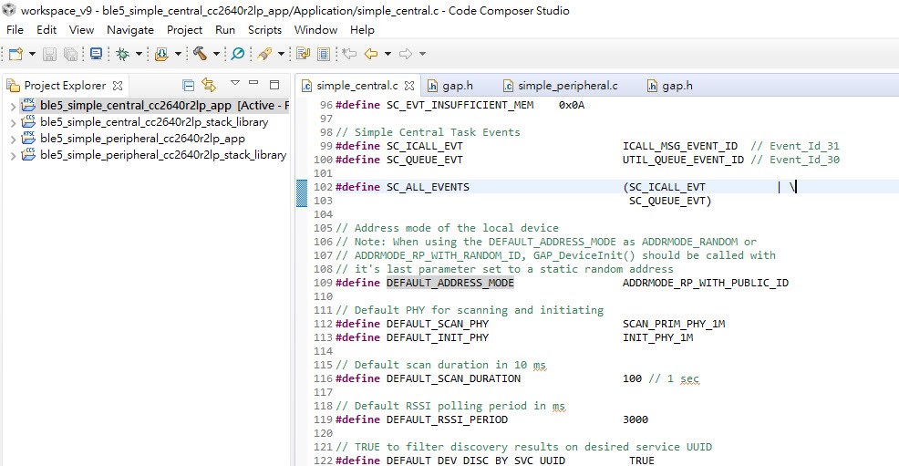The height and width of the screenshot is (466, 899).
Task: Click INIT_PHY_1M value on line 113
Action: (x=657, y=337)
